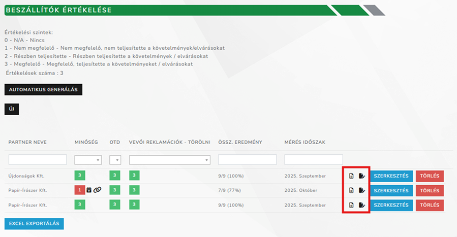Screen dimensions: 457x237
Task: Click the red Minőség score badge 1
Action: (80, 190)
